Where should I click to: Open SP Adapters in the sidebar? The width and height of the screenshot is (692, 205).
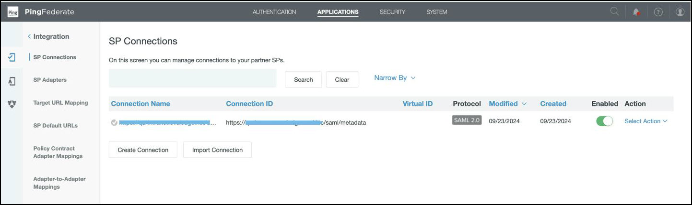click(x=50, y=80)
